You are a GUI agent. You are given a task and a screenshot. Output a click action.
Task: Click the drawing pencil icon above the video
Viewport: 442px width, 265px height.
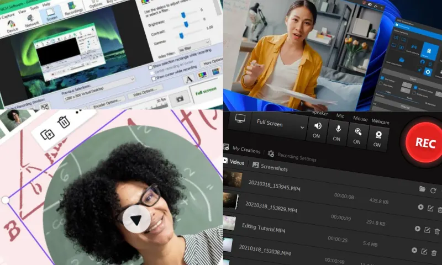[376, 6]
